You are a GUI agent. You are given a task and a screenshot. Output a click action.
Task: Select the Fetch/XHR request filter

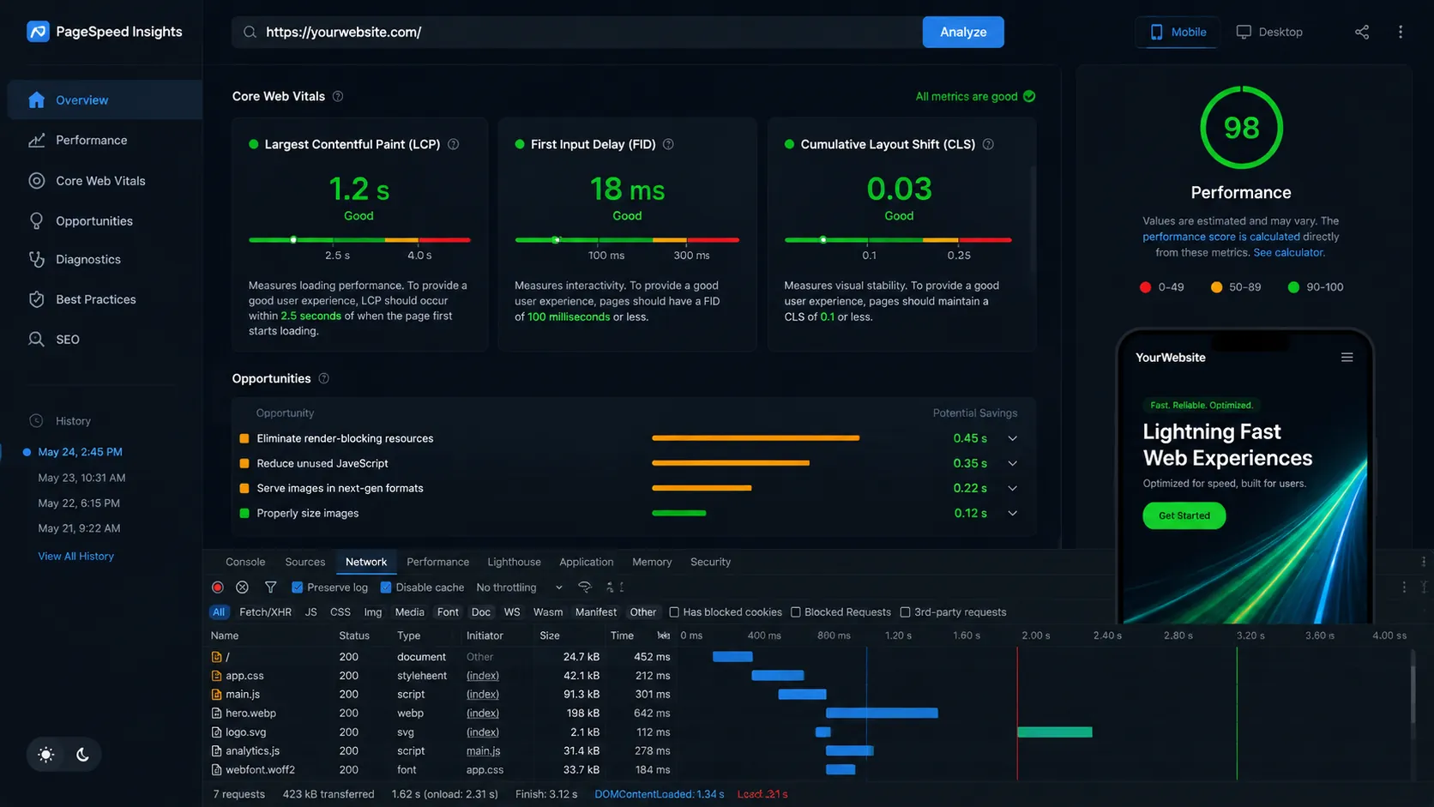click(x=265, y=612)
